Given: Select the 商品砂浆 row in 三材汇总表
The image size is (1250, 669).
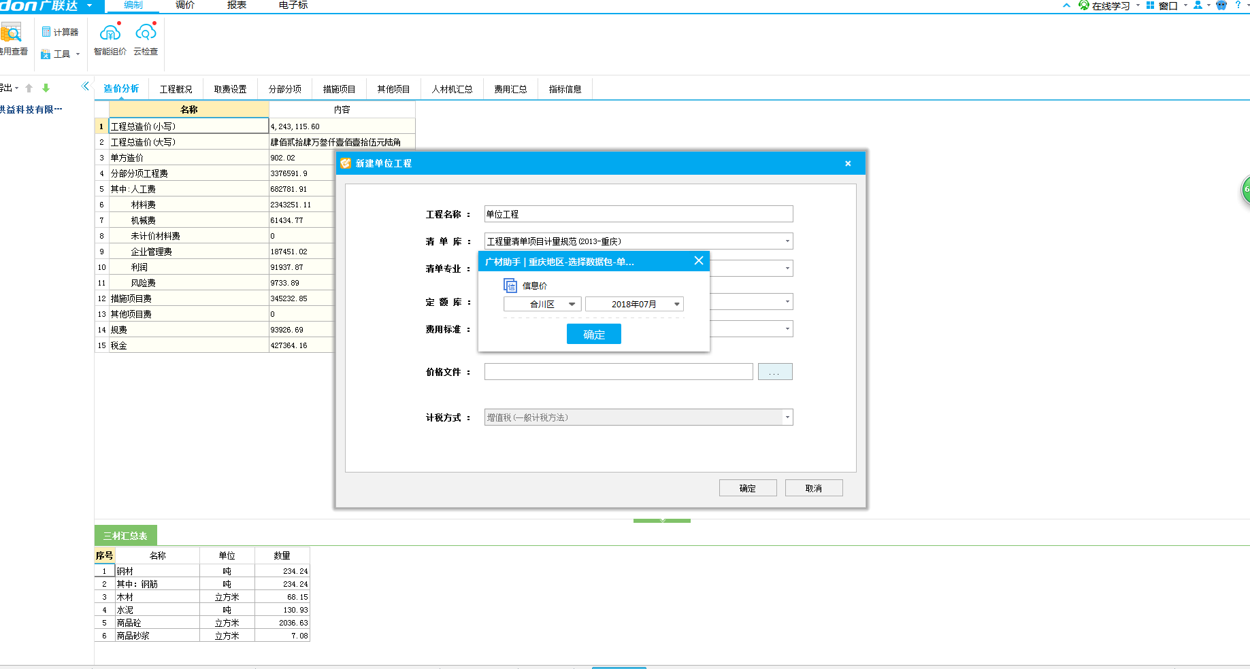Looking at the screenshot, I should coord(202,636).
